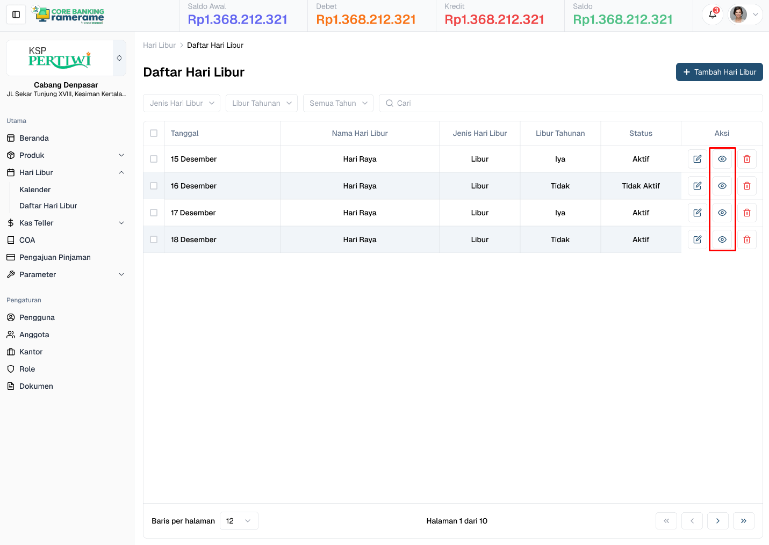Viewport: 769px width, 545px height.
Task: Click the Tambah Hari Libur button
Action: (x=719, y=71)
